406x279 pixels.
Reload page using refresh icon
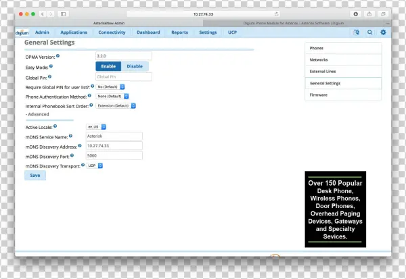point(276,14)
